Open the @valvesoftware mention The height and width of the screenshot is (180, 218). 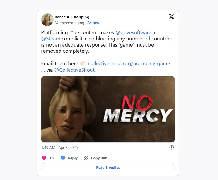(x=133, y=32)
